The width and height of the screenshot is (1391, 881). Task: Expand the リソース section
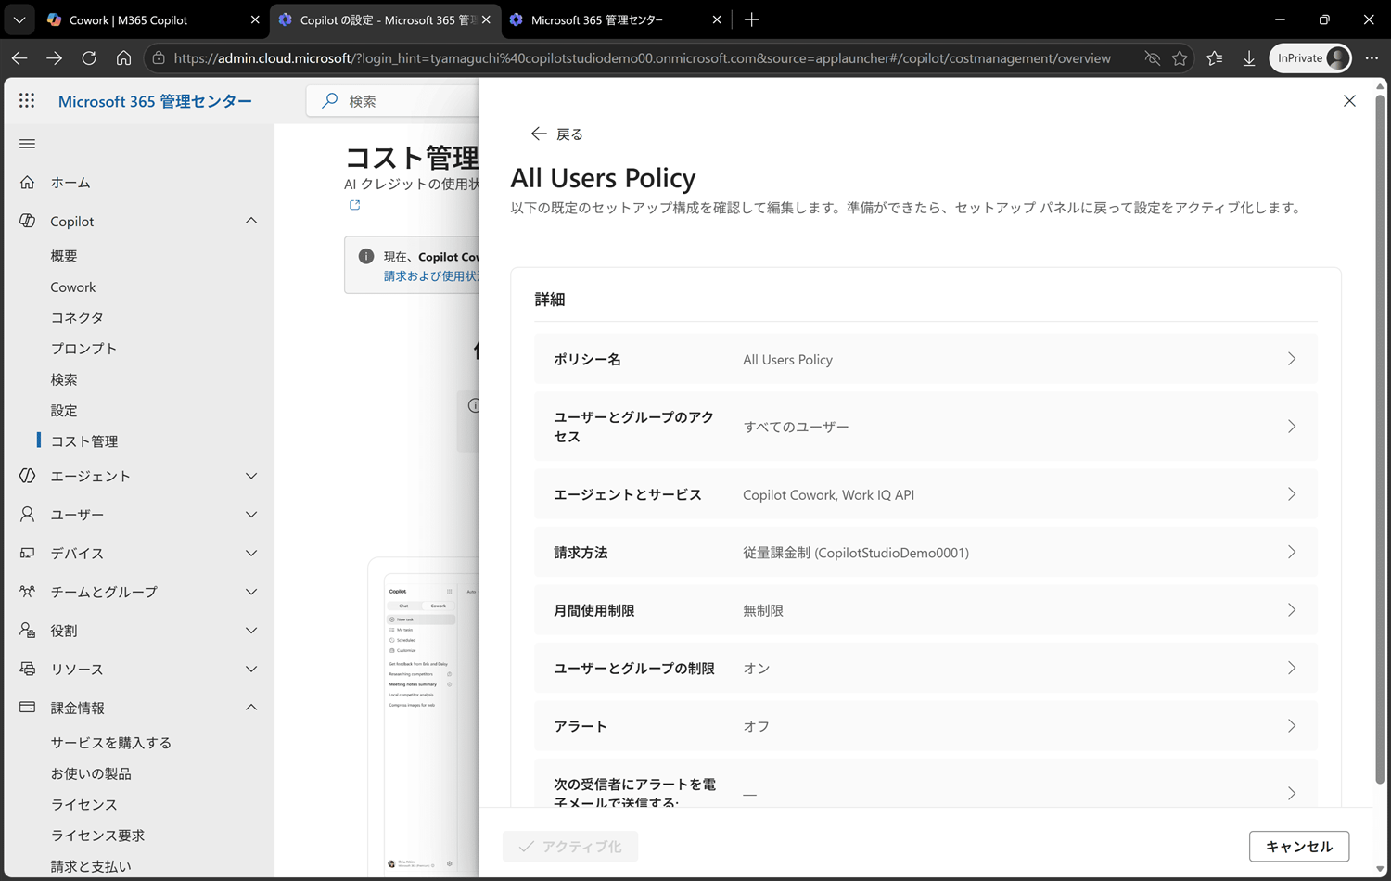251,669
